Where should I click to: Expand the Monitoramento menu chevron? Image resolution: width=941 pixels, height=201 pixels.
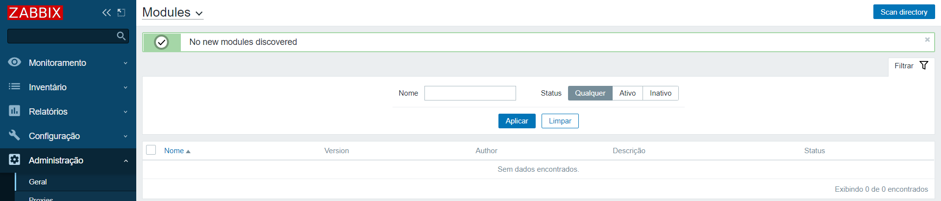click(125, 63)
